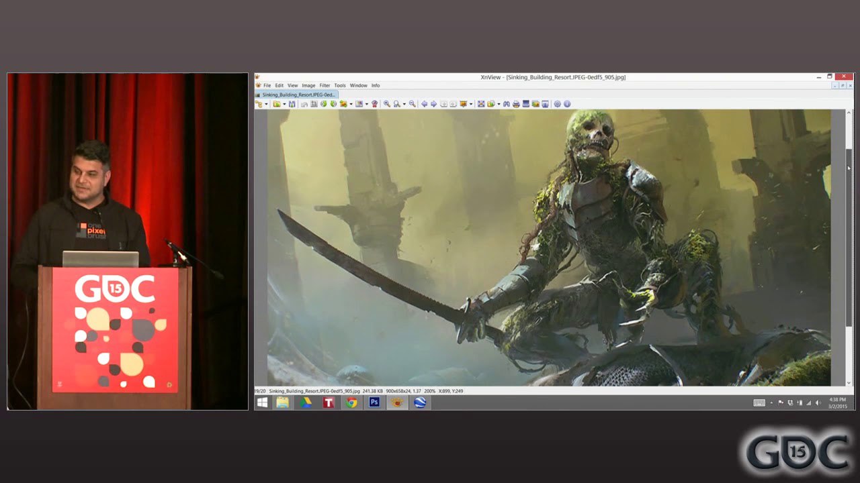The height and width of the screenshot is (483, 860).
Task: Click the '900x658x24, 1.37' dimensions in status bar
Action: point(404,390)
